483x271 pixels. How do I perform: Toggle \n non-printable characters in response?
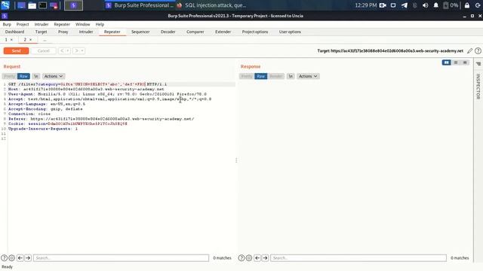(x=291, y=76)
